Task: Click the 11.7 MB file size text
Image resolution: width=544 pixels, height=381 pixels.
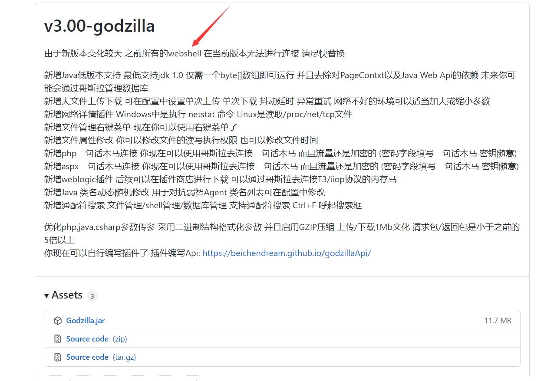Action: [x=498, y=321]
